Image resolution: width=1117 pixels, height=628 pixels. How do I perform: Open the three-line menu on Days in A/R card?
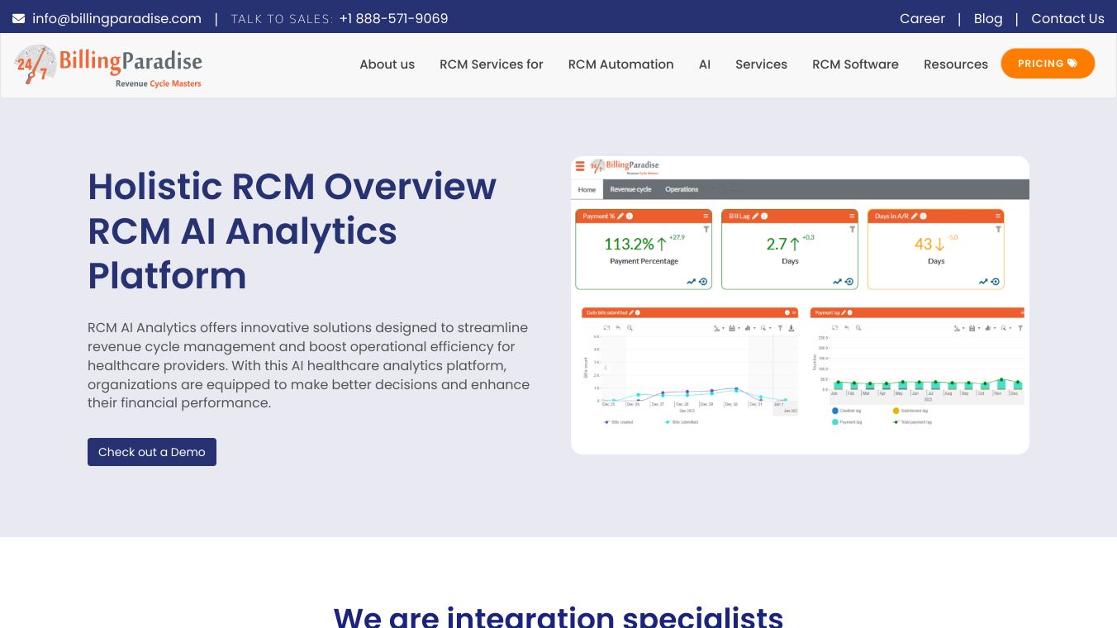point(998,216)
